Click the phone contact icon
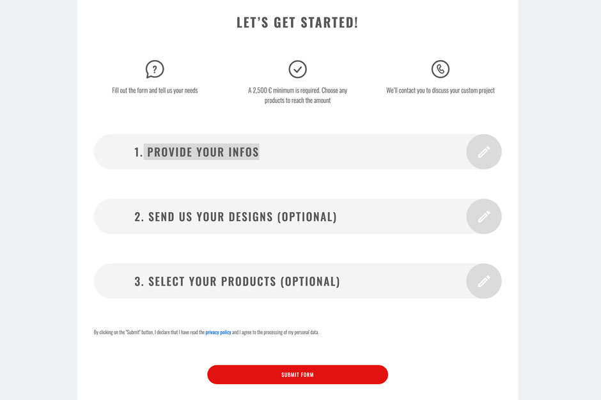Screen dimensions: 601x400 tap(440, 69)
